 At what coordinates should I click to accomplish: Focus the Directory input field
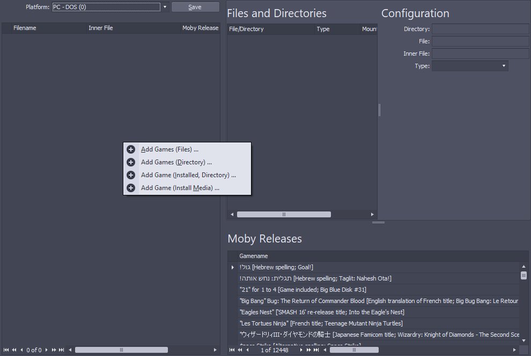coord(480,29)
